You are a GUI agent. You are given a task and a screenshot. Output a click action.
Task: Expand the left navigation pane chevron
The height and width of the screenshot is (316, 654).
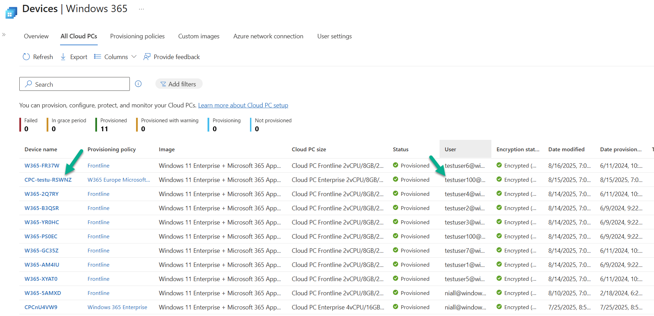4,35
